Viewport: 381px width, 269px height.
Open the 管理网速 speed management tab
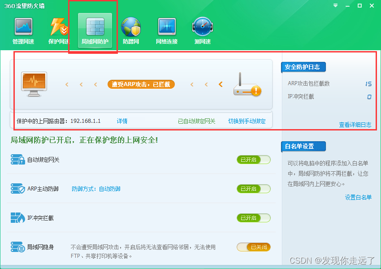(23, 31)
